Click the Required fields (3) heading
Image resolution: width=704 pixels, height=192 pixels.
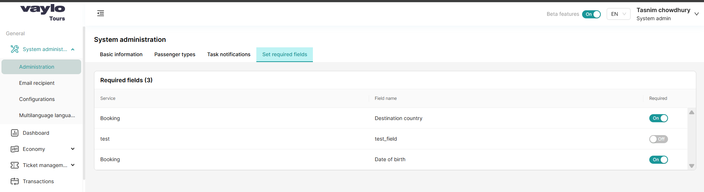point(126,80)
